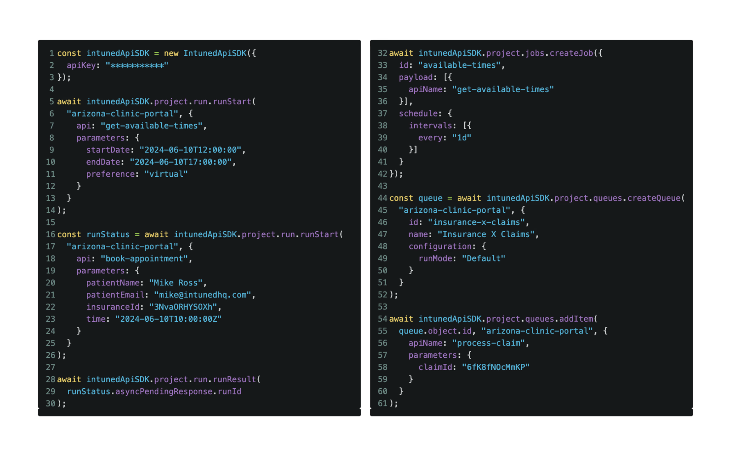731x456 pixels.
Task: Click the "available-times" id string on line 33
Action: 459,65
